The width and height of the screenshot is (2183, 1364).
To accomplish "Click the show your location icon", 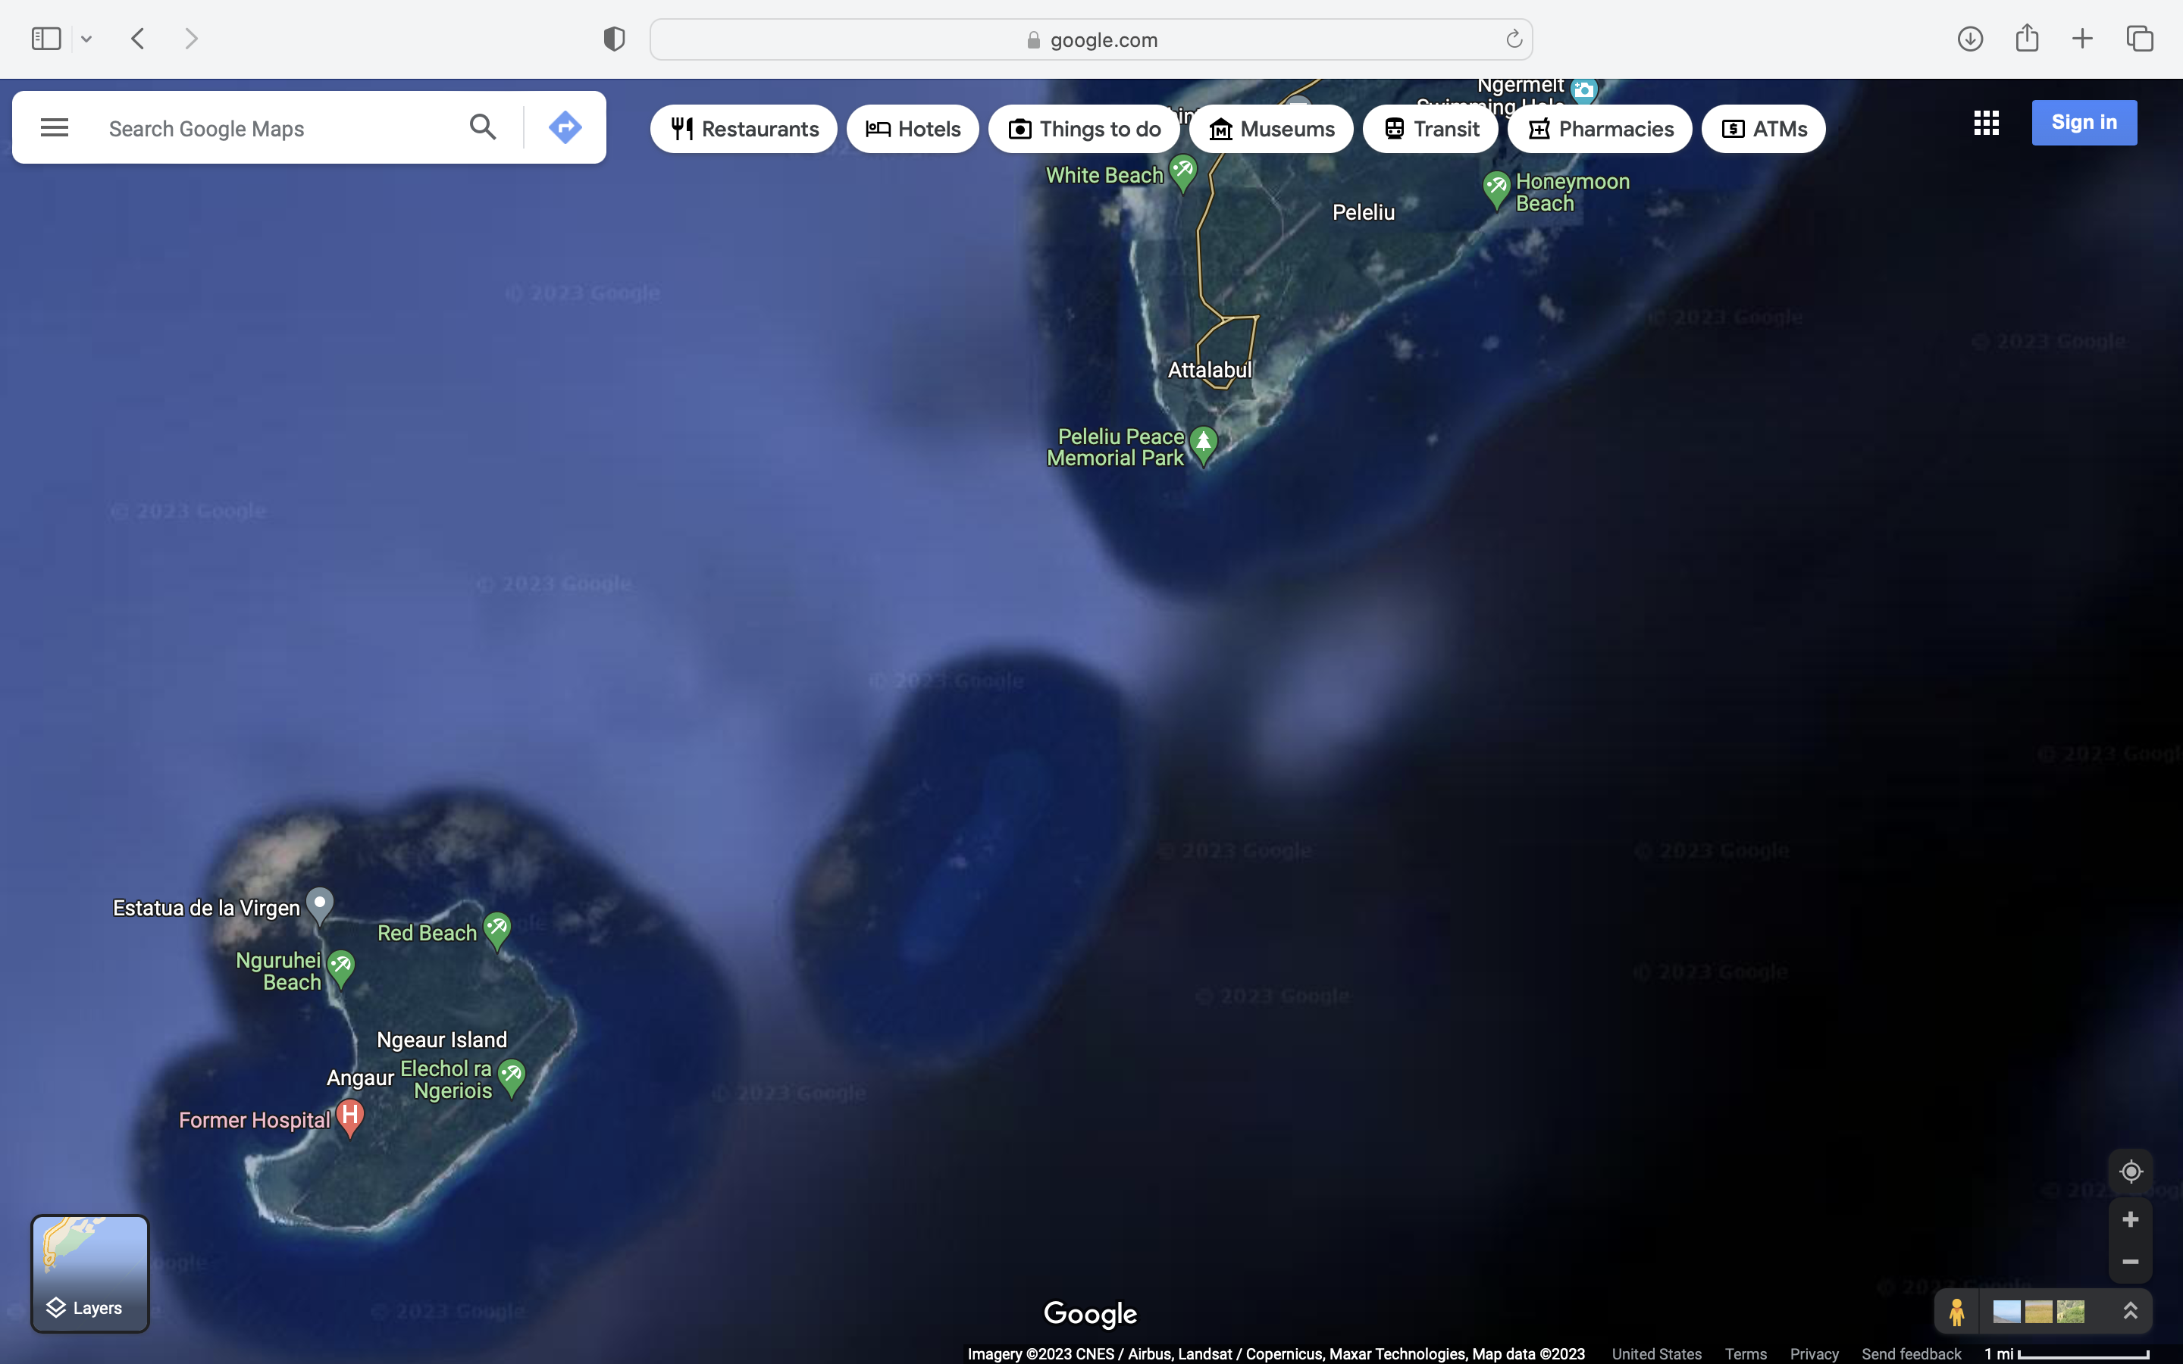I will point(2130,1171).
